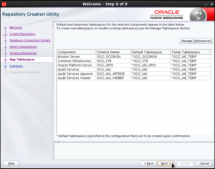
Task: Go Back to Schema Passwords step
Action: tap(149, 163)
